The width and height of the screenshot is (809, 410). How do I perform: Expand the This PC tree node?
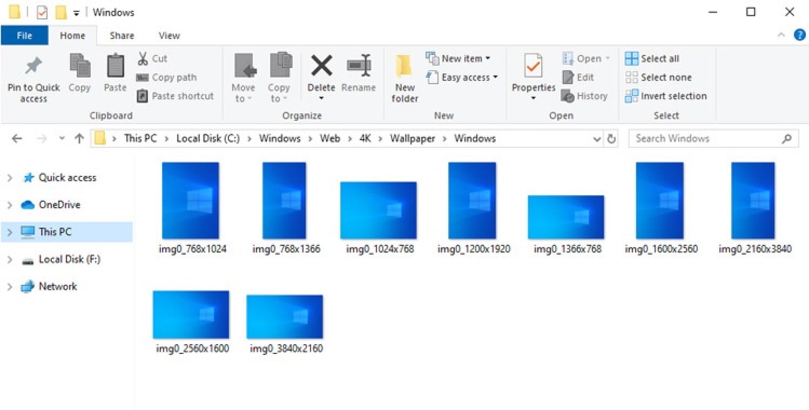point(10,232)
